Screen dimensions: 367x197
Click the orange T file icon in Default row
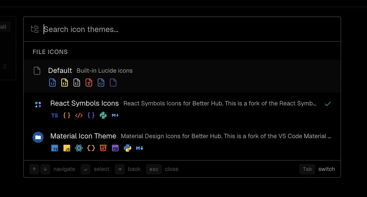pos(89,83)
